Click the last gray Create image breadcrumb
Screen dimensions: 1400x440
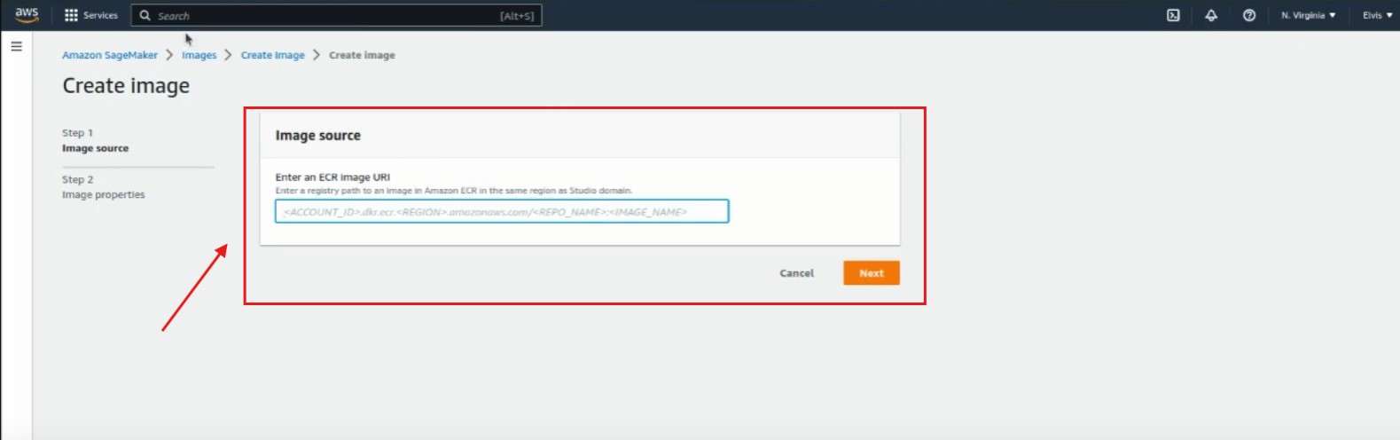(x=362, y=55)
